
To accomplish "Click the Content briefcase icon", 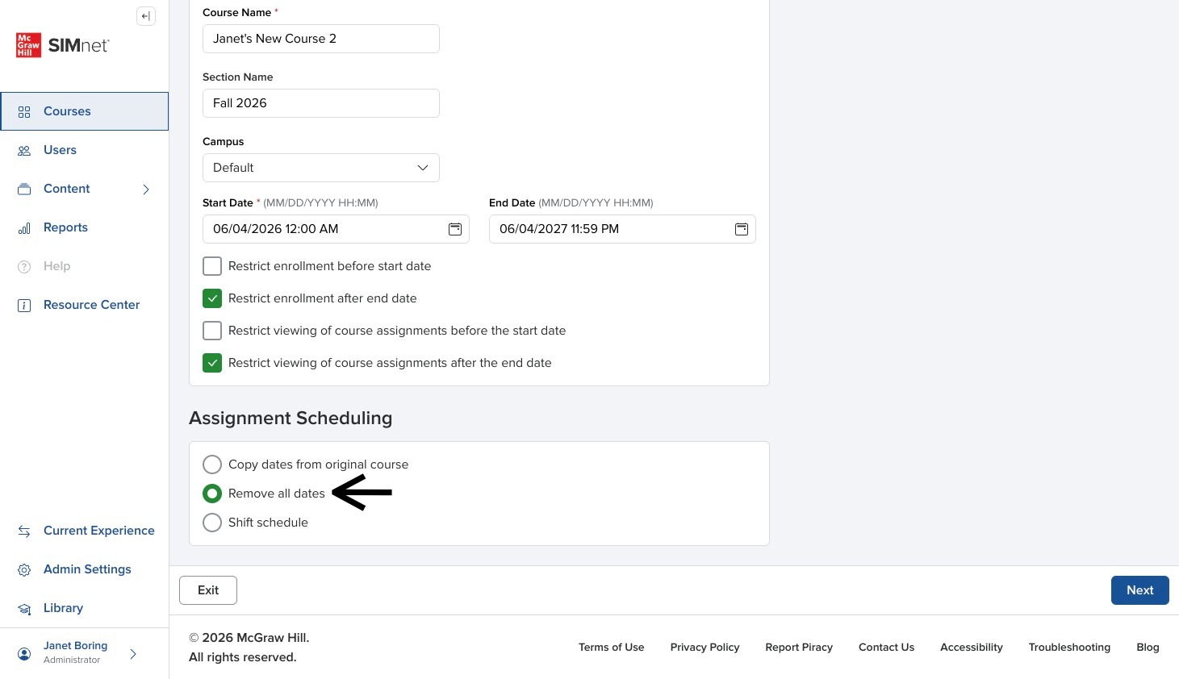I will click(24, 190).
